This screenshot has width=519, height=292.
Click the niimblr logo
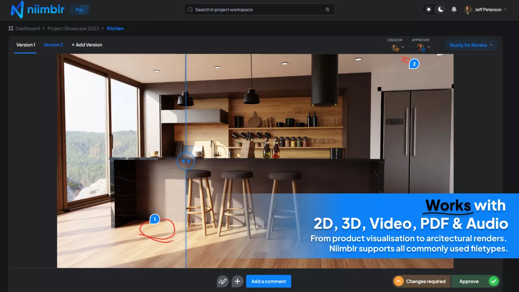(37, 10)
